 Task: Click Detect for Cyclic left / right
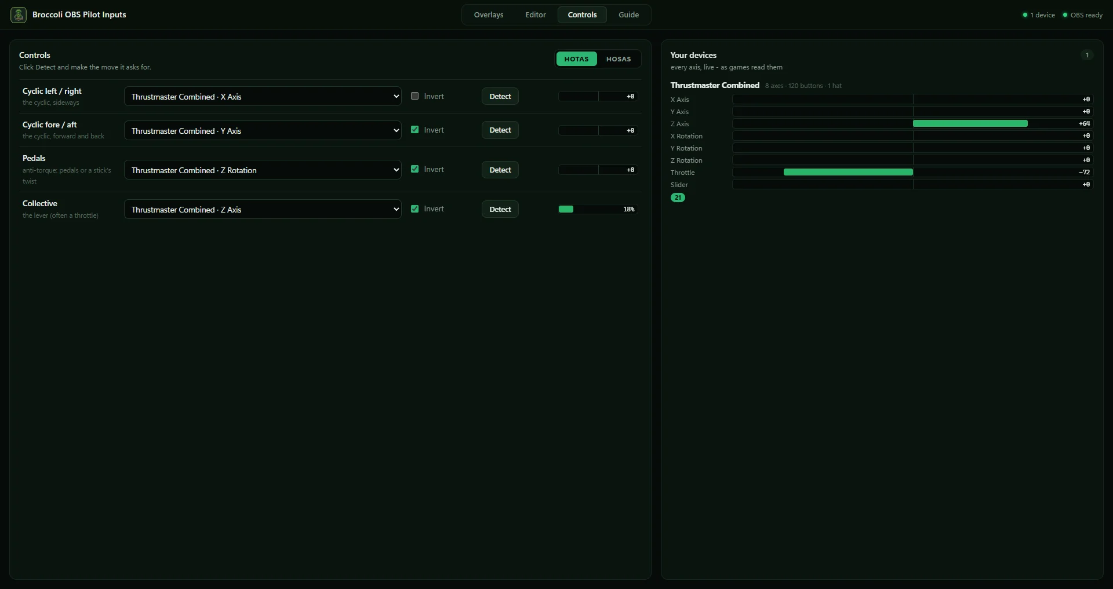[500, 96]
